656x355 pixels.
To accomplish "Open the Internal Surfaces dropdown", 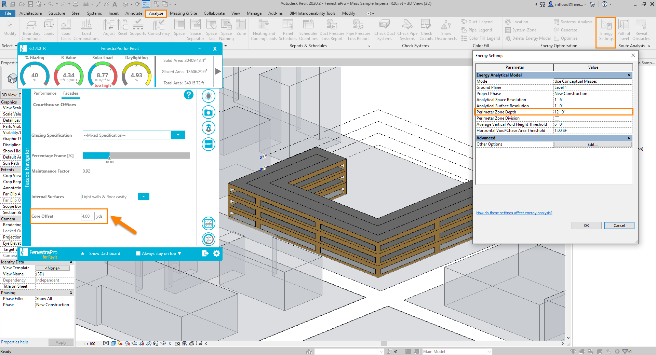I will click(144, 196).
